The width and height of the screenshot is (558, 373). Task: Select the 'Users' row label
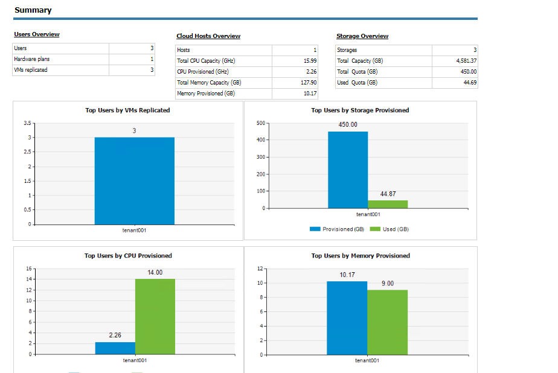click(21, 48)
